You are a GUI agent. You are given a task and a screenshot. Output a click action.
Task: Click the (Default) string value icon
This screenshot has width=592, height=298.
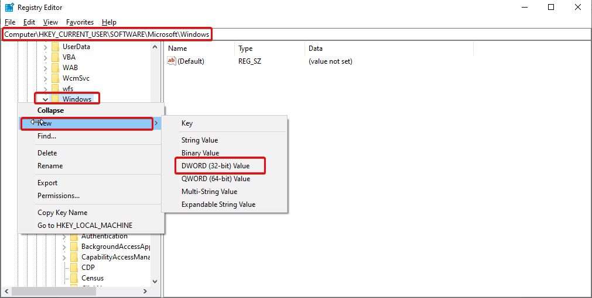pyautogui.click(x=172, y=61)
